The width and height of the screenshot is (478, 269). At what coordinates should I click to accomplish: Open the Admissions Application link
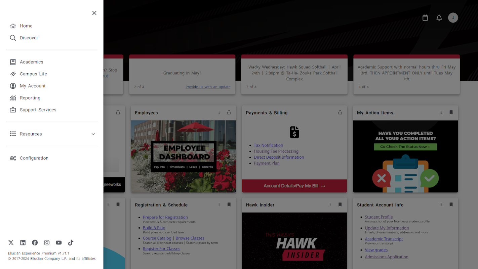[387, 257]
